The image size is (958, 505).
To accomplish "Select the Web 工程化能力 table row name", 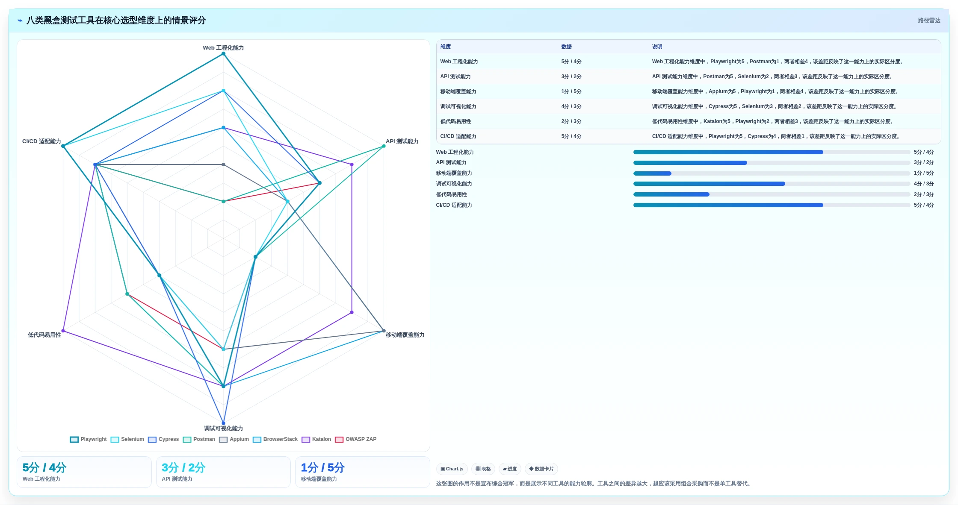I will (x=459, y=62).
